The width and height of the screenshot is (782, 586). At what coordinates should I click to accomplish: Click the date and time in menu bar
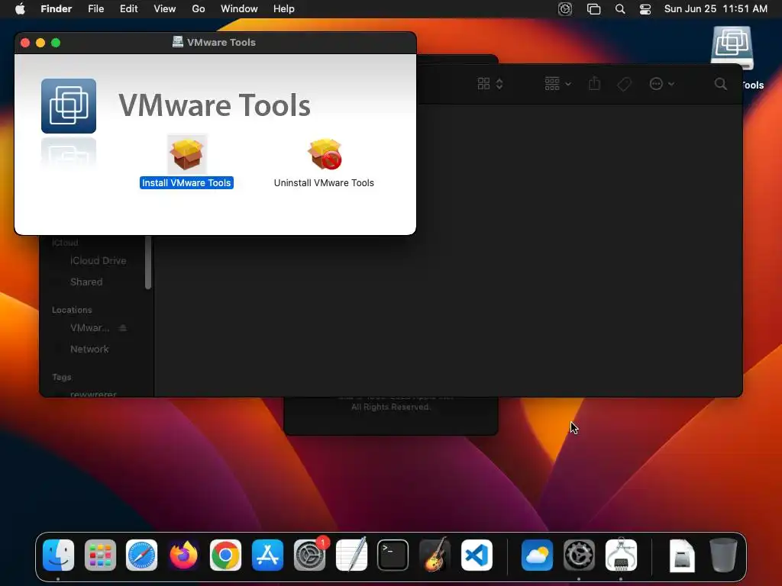click(x=716, y=9)
